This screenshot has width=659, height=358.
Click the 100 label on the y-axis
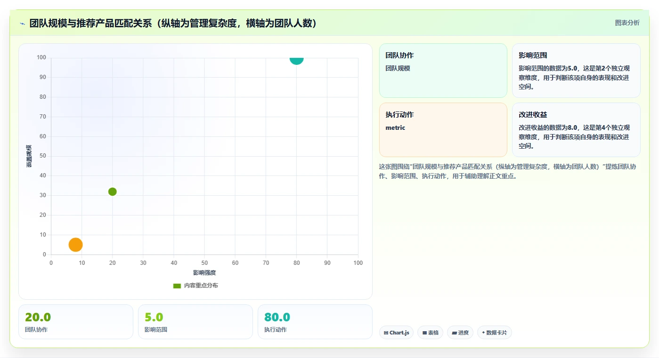tap(41, 57)
